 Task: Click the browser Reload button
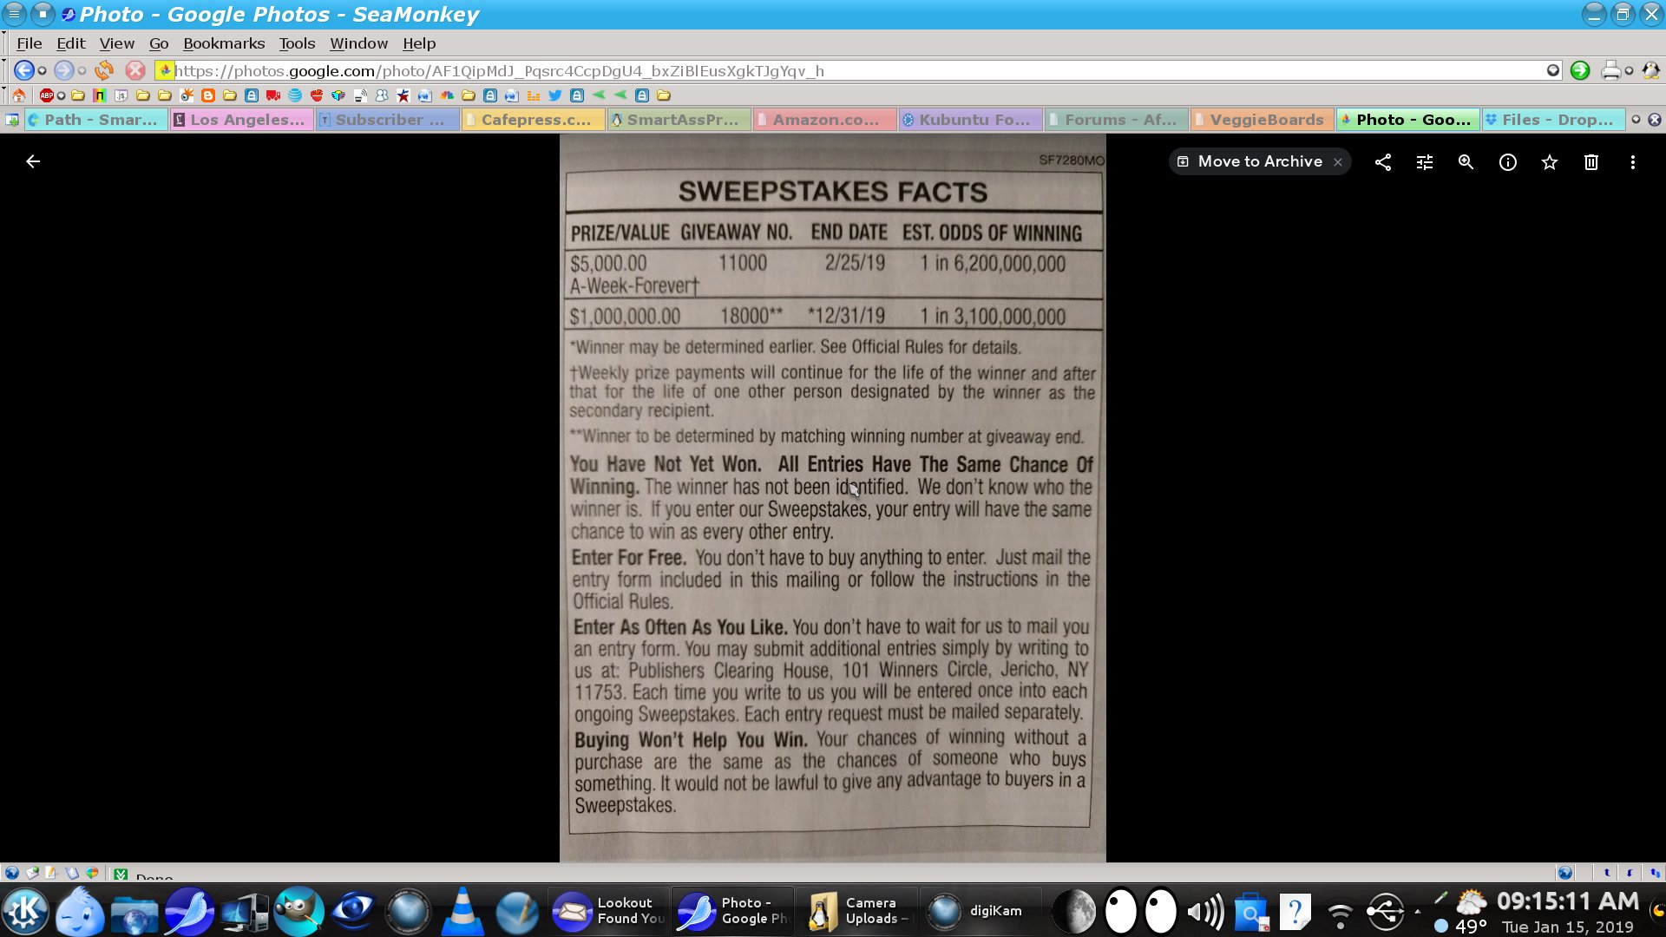[x=104, y=70]
